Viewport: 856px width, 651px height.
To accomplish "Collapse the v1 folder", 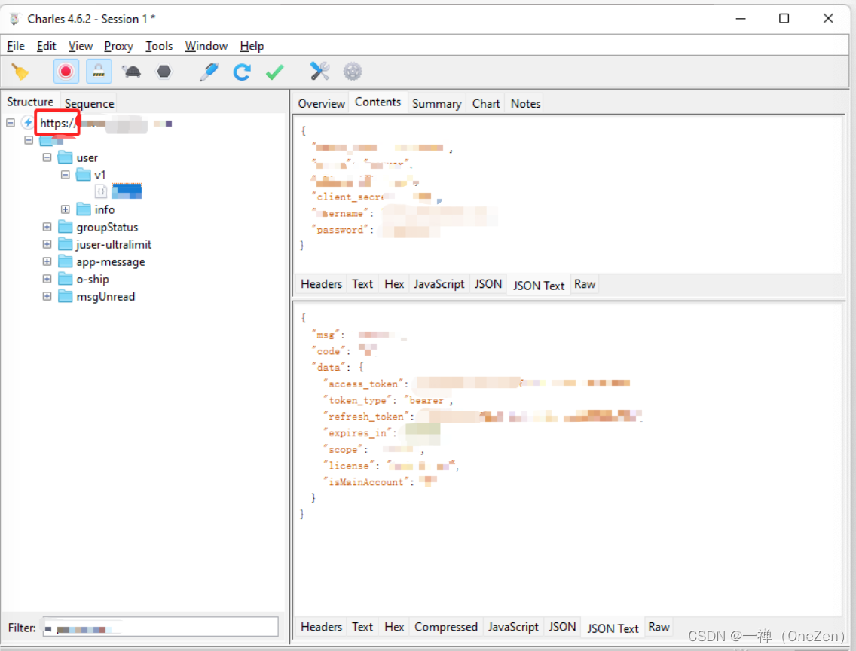I will [65, 175].
